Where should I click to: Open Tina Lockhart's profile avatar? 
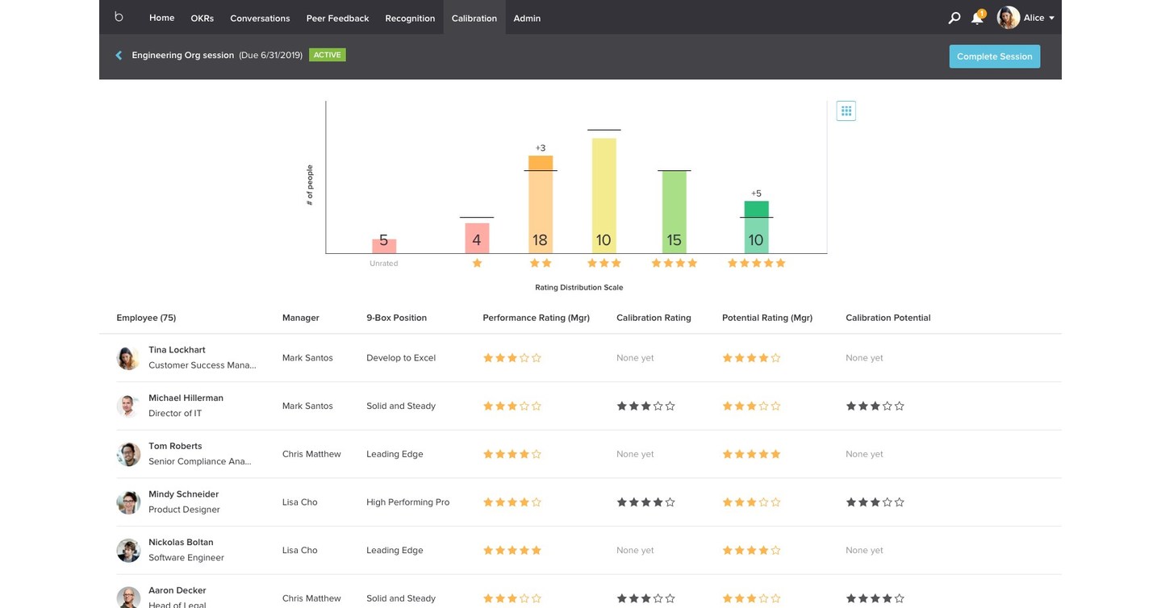click(x=127, y=357)
